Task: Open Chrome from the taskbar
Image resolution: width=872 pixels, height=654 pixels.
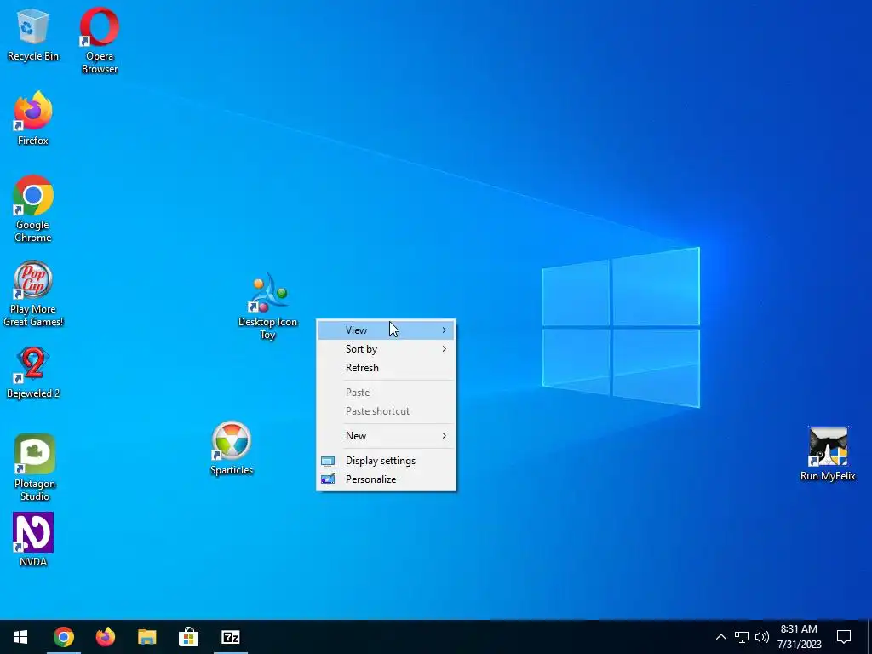Action: tap(63, 637)
